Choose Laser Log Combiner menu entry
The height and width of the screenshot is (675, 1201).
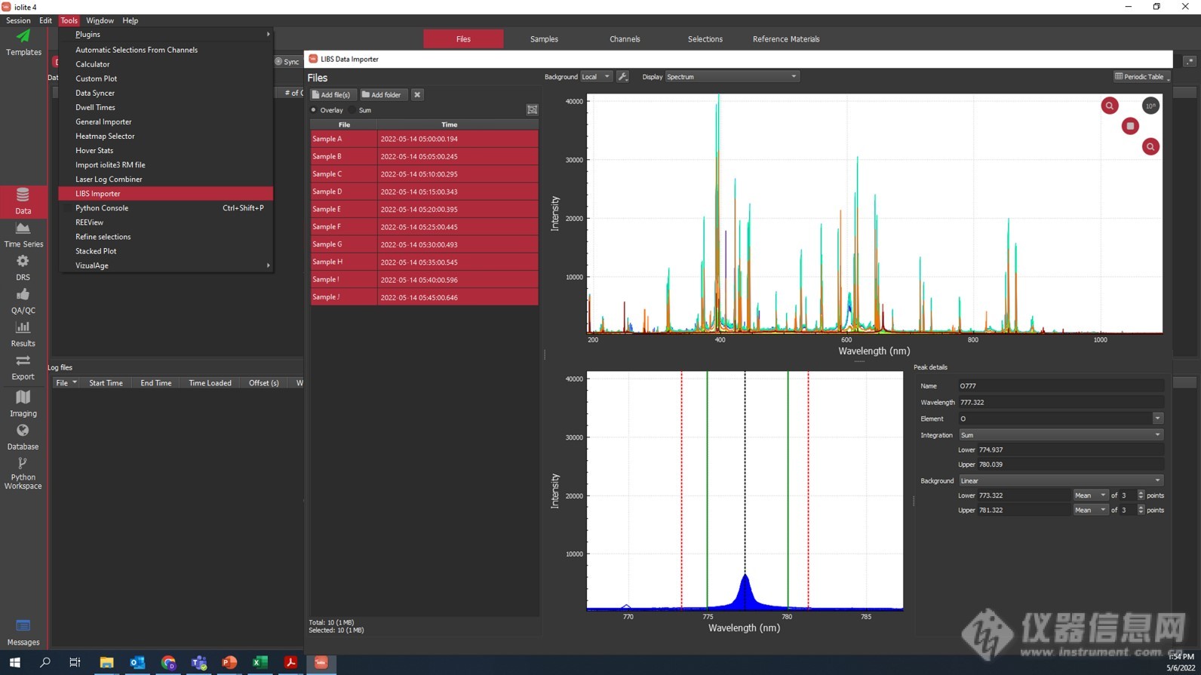pos(166,179)
